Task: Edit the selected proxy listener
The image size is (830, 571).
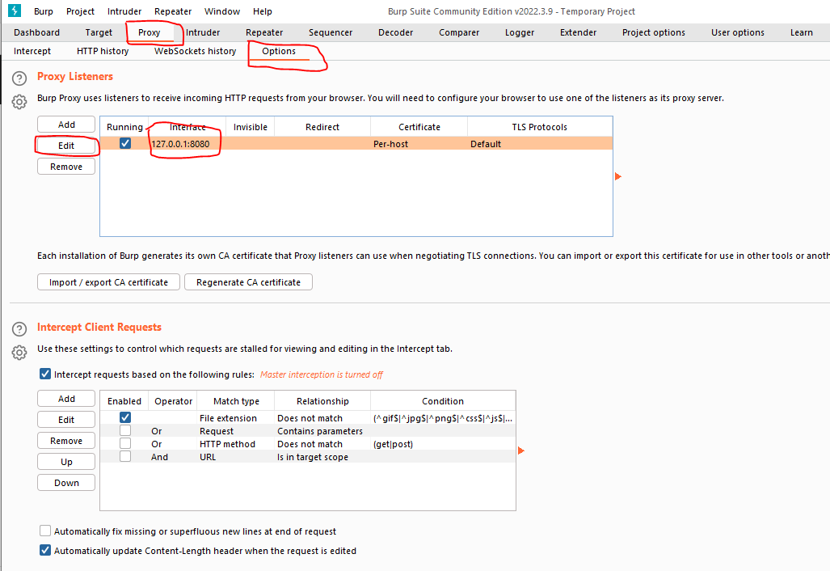Action: tap(66, 146)
